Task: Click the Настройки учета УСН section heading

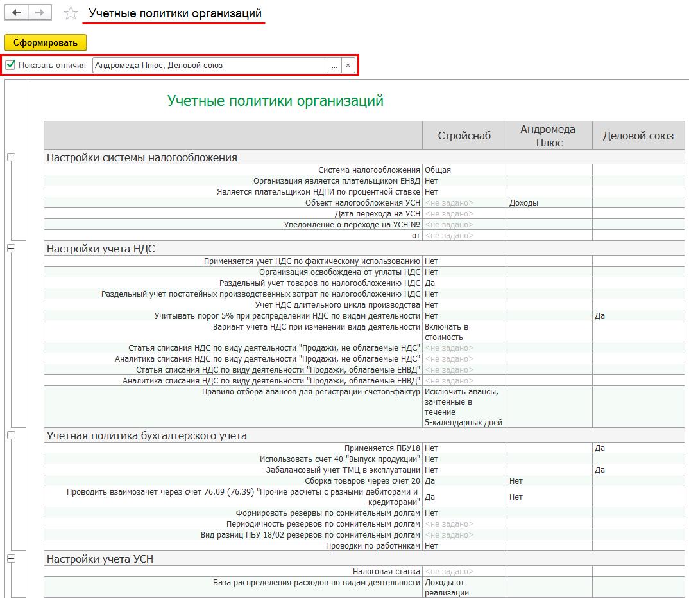Action: 99,559
